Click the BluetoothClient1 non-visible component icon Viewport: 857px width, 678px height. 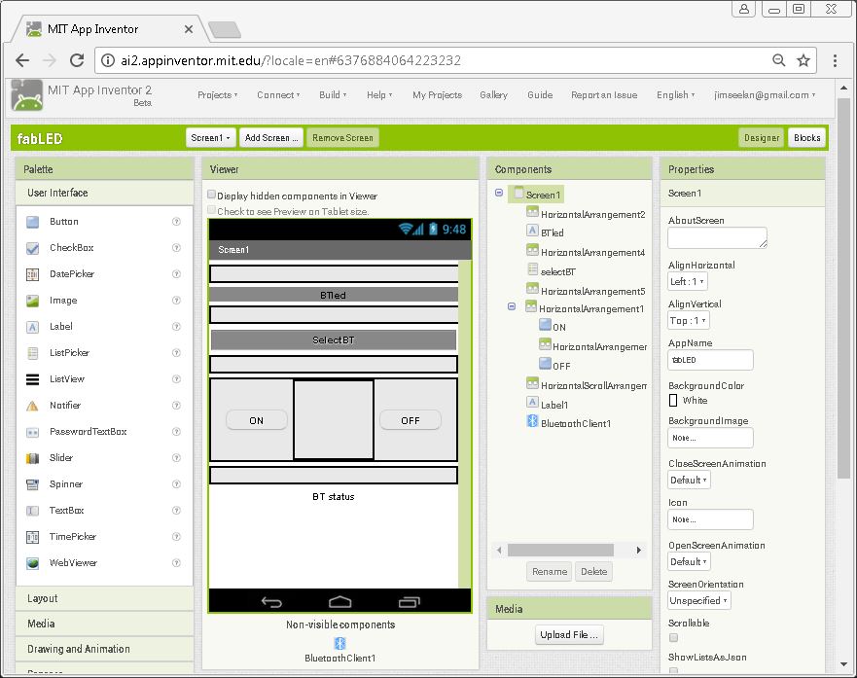click(x=339, y=643)
